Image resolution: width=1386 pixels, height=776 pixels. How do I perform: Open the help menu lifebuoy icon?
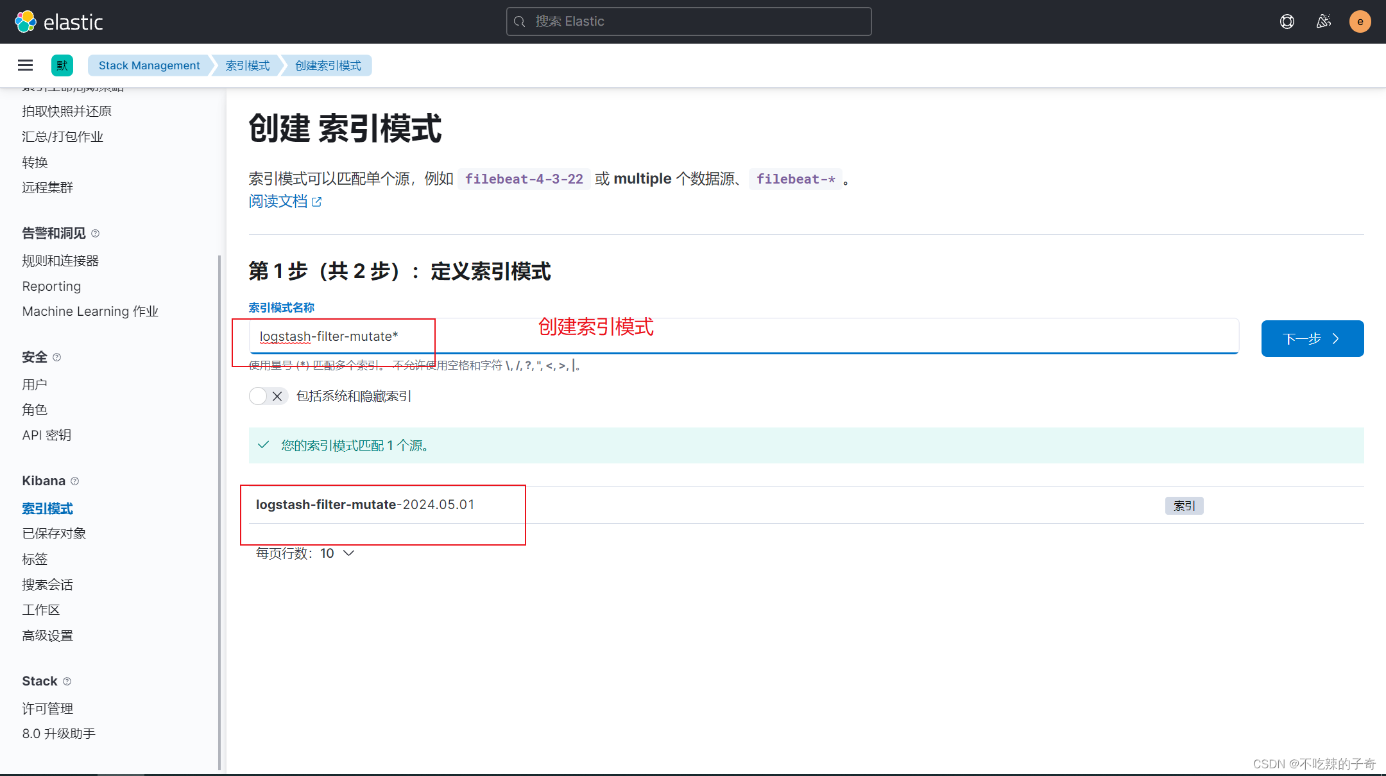point(1287,22)
